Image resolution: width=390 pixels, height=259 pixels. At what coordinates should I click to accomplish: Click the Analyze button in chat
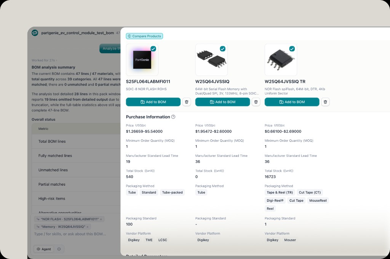pos(110,48)
